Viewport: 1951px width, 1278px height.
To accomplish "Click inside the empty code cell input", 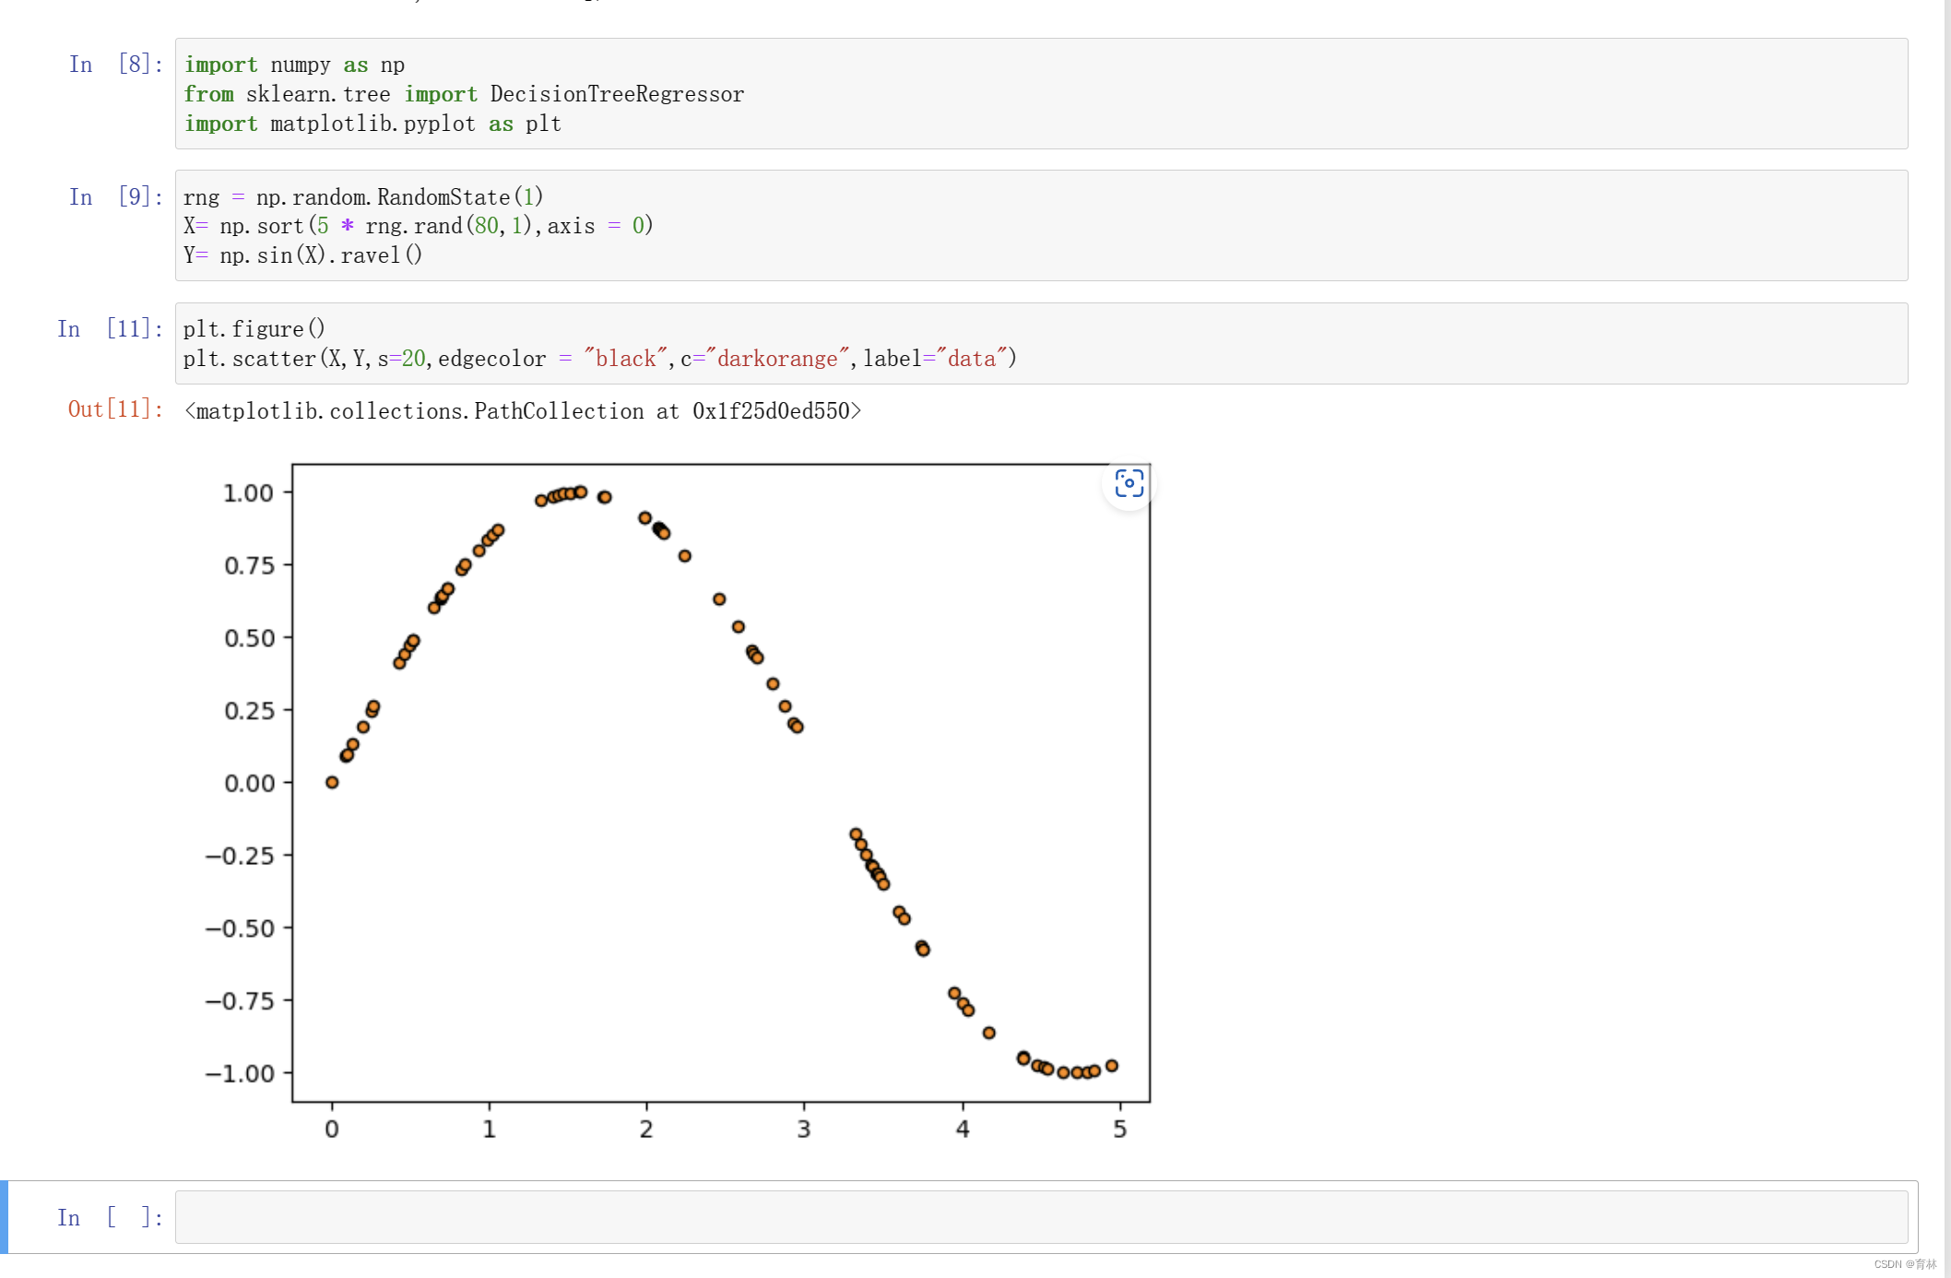I will (x=1040, y=1217).
